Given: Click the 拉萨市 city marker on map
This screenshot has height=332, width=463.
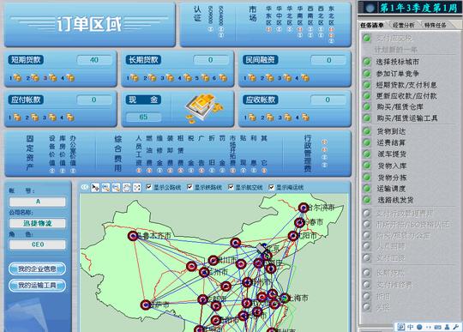Looking at the screenshot, I should coord(146,305).
